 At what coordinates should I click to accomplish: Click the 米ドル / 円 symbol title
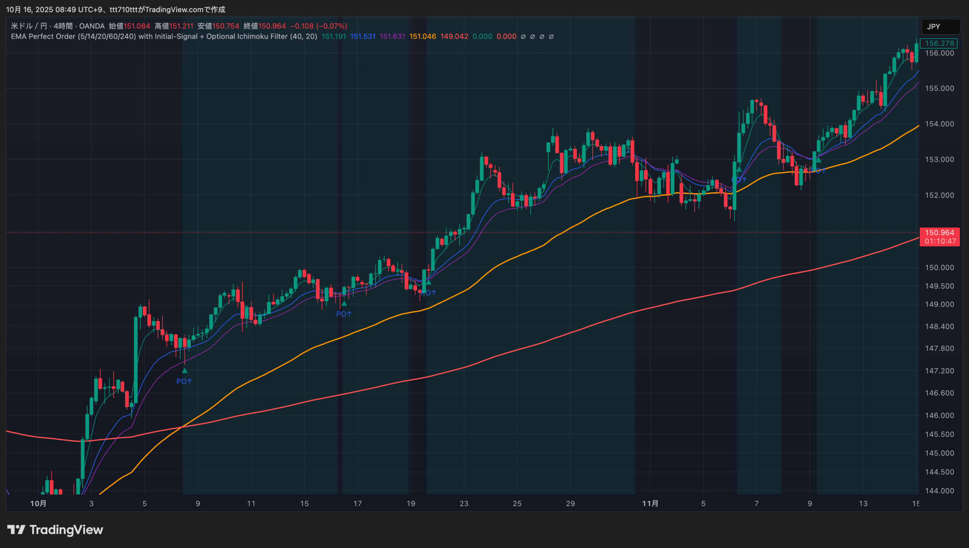click(x=29, y=26)
